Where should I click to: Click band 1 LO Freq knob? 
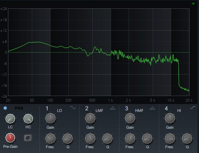[51, 139]
